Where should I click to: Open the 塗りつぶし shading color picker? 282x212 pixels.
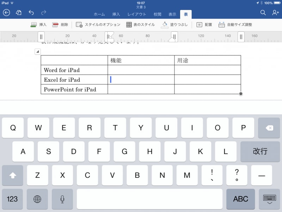pos(174,25)
